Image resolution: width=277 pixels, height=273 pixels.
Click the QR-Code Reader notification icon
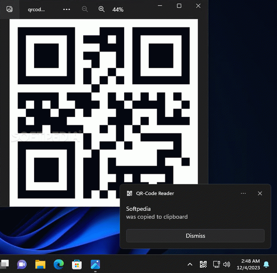pyautogui.click(x=129, y=193)
